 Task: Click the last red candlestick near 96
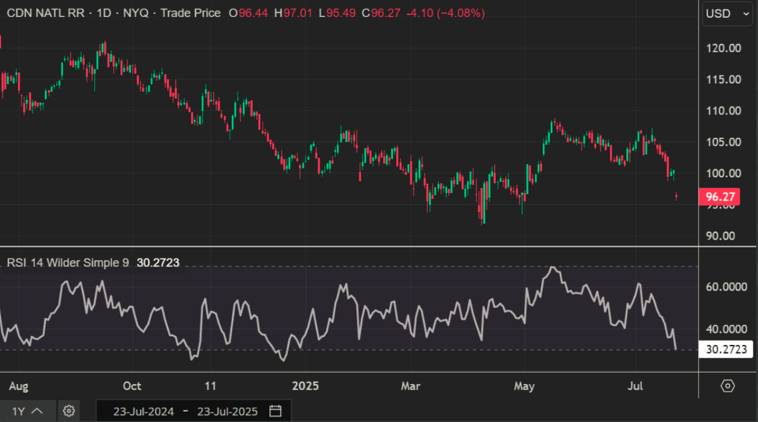click(676, 196)
